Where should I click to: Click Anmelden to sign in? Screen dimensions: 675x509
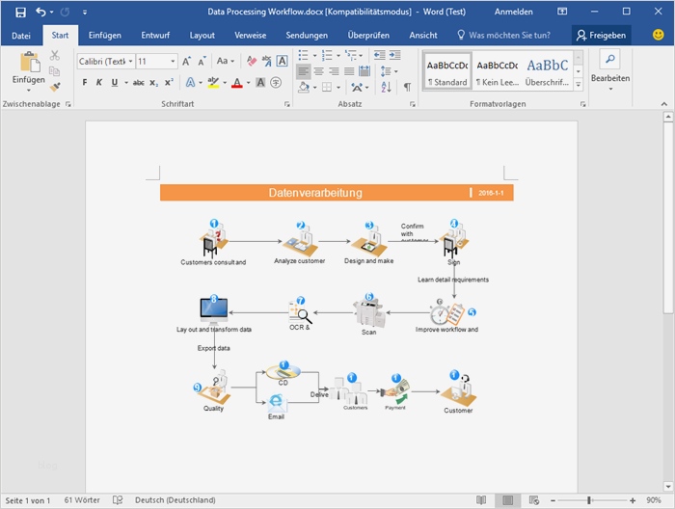point(512,12)
